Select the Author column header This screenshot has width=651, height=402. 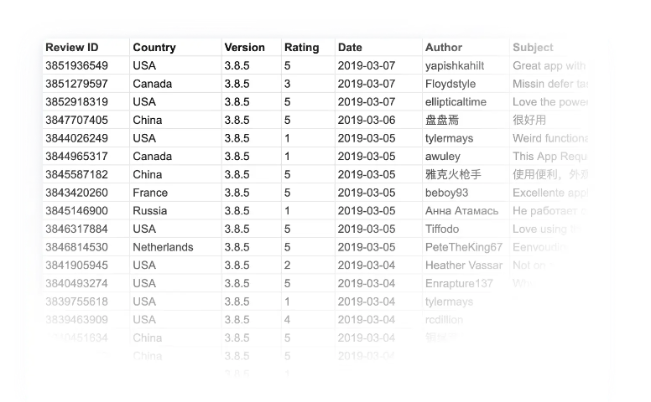[x=444, y=47]
